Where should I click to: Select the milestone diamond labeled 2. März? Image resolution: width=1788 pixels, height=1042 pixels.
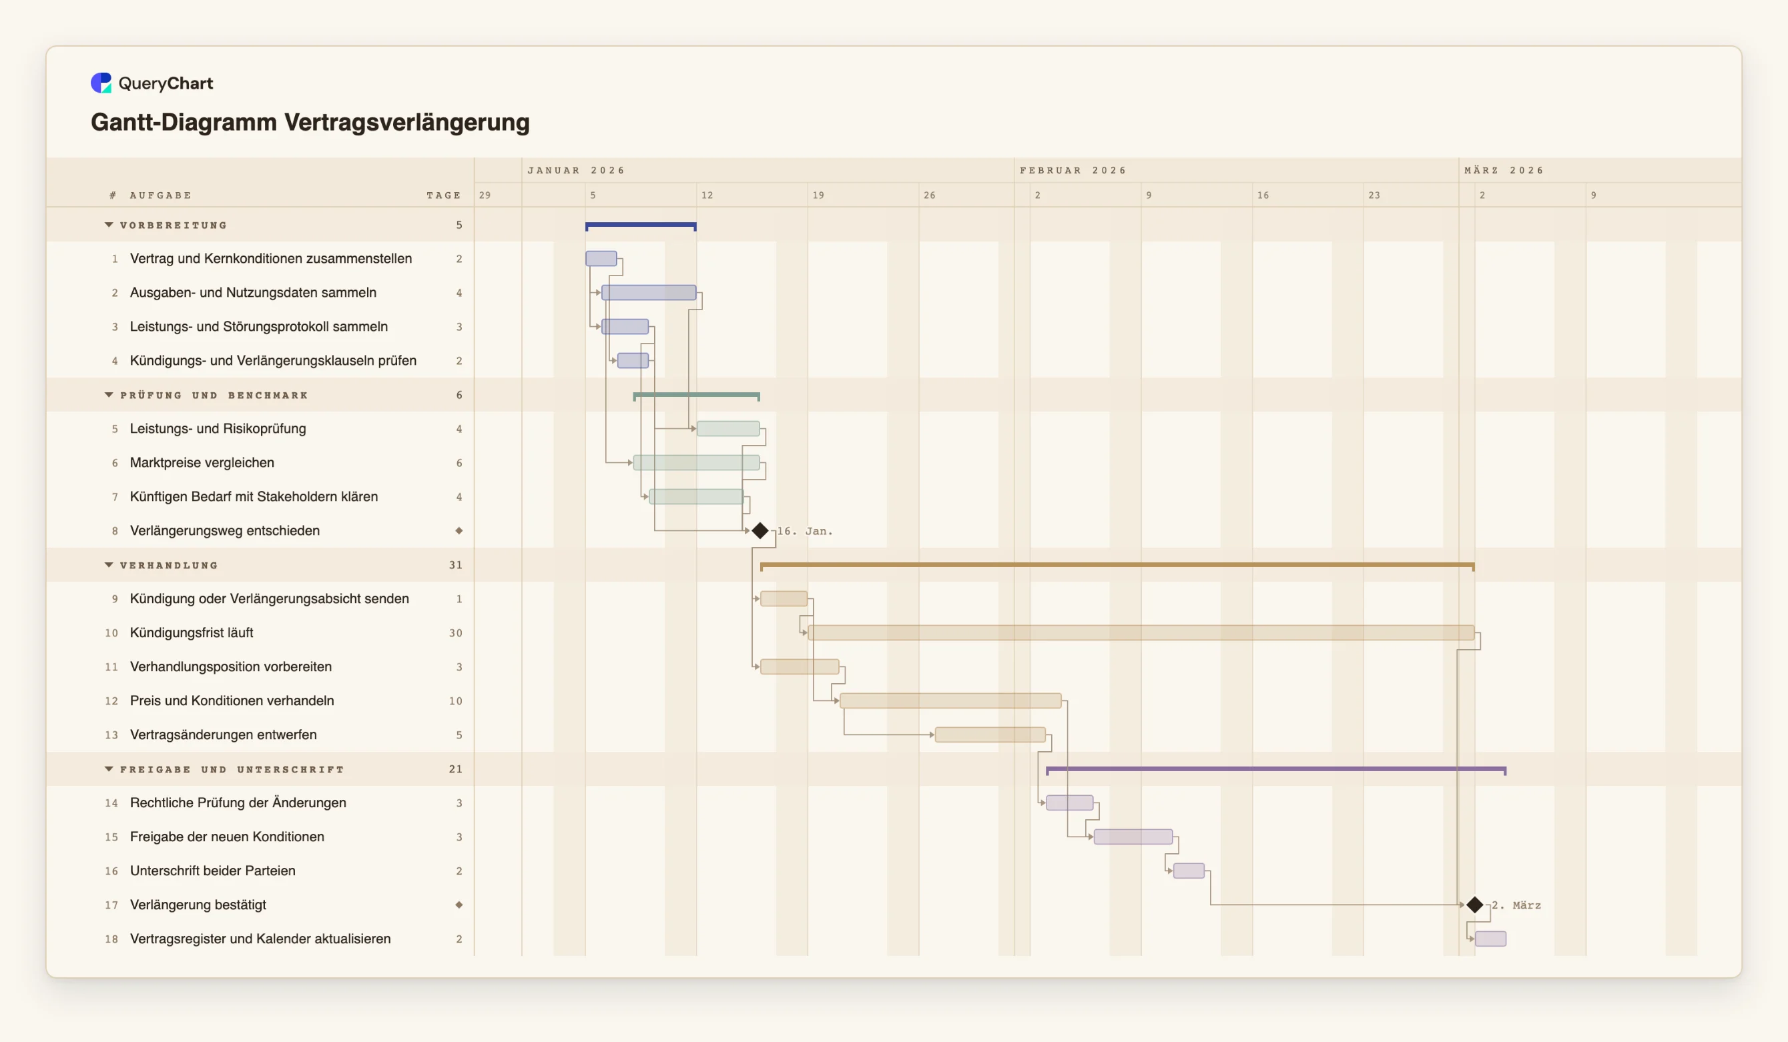(1474, 905)
